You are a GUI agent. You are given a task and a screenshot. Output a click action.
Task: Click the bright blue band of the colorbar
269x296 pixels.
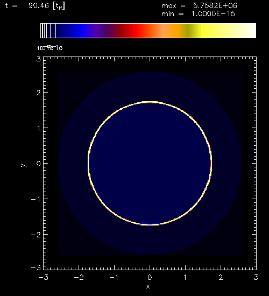pyautogui.click(x=82, y=31)
